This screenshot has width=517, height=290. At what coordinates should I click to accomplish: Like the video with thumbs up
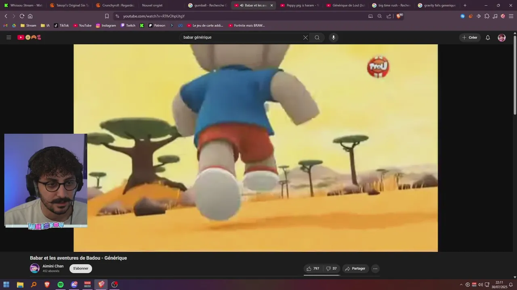pyautogui.click(x=313, y=269)
